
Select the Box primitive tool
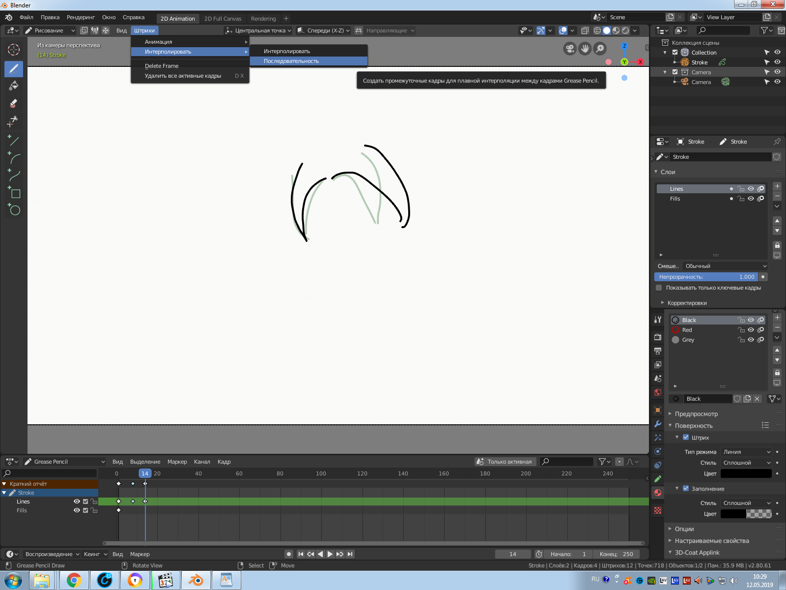(14, 193)
